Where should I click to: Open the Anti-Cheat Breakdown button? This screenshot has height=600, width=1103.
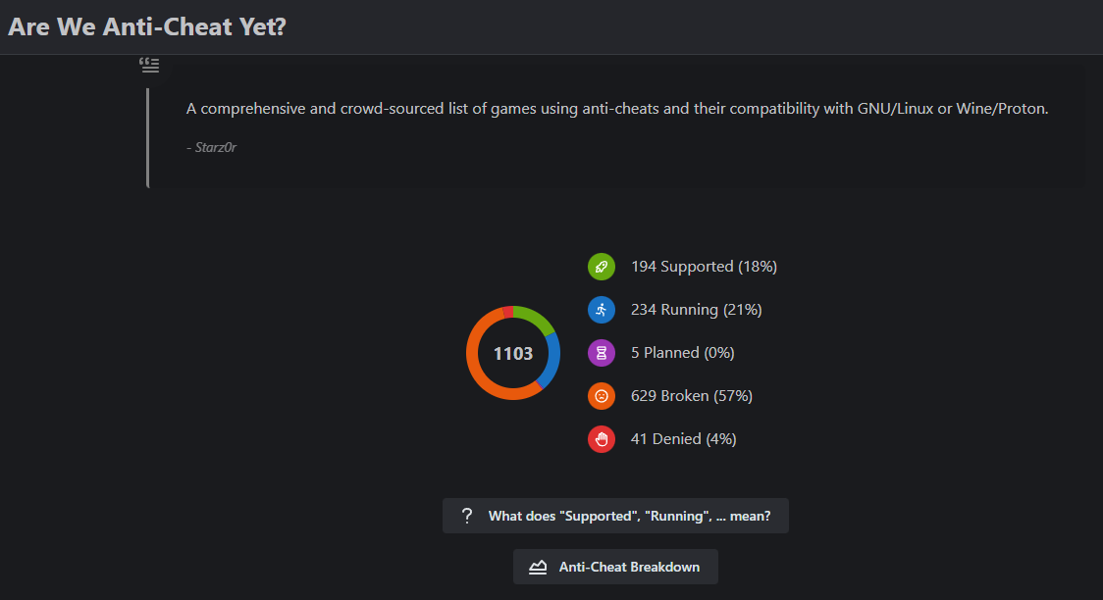[615, 567]
